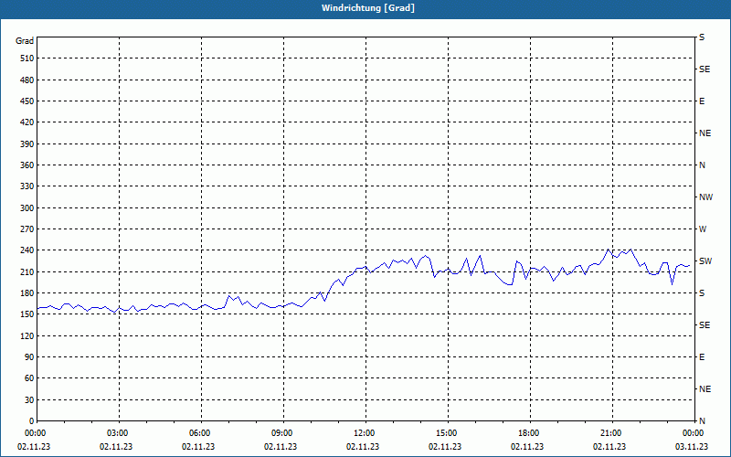Click the "W" compass label
The width and height of the screenshot is (731, 457).
(x=703, y=229)
